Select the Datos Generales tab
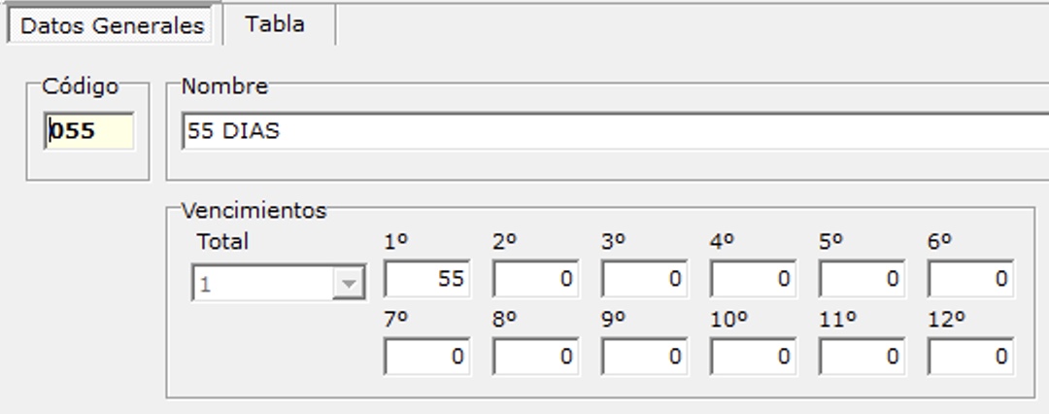This screenshot has height=414, width=1049. (112, 25)
